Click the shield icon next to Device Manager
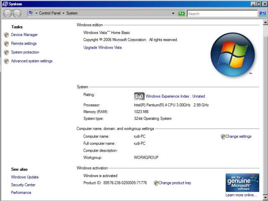Image resolution: width=268 pixels, height=201 pixels. [x=6, y=35]
